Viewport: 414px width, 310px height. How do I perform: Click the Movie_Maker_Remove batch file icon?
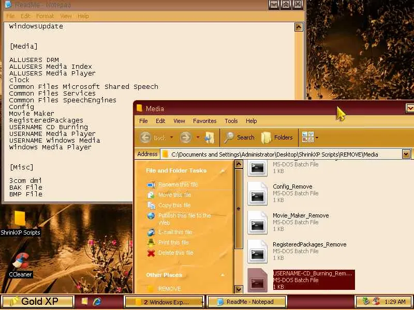[x=257, y=224]
